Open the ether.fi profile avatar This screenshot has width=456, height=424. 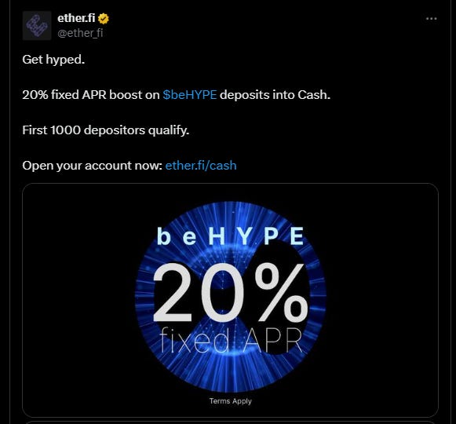pyautogui.click(x=37, y=26)
